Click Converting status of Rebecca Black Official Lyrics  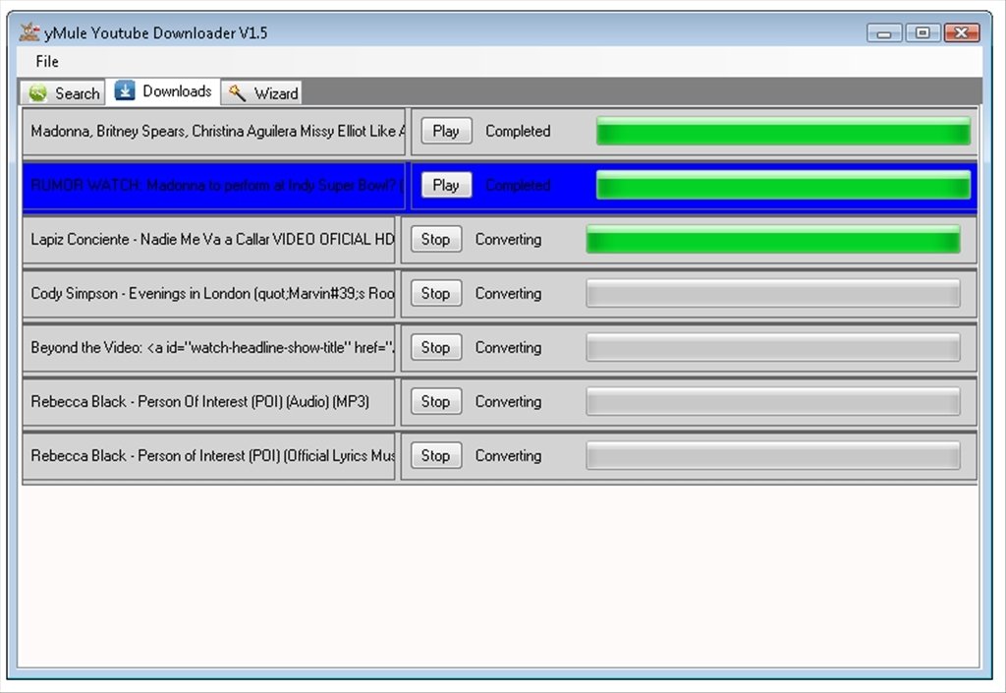(x=508, y=455)
